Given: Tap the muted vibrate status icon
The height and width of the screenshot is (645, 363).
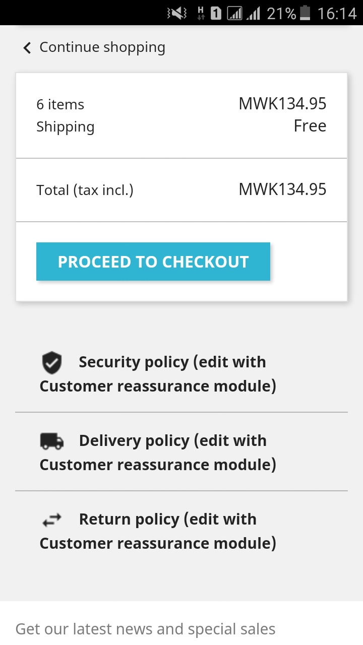Looking at the screenshot, I should tap(177, 13).
